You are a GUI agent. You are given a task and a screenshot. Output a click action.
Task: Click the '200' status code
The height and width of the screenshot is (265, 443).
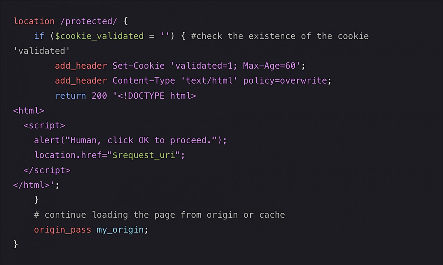coord(99,96)
